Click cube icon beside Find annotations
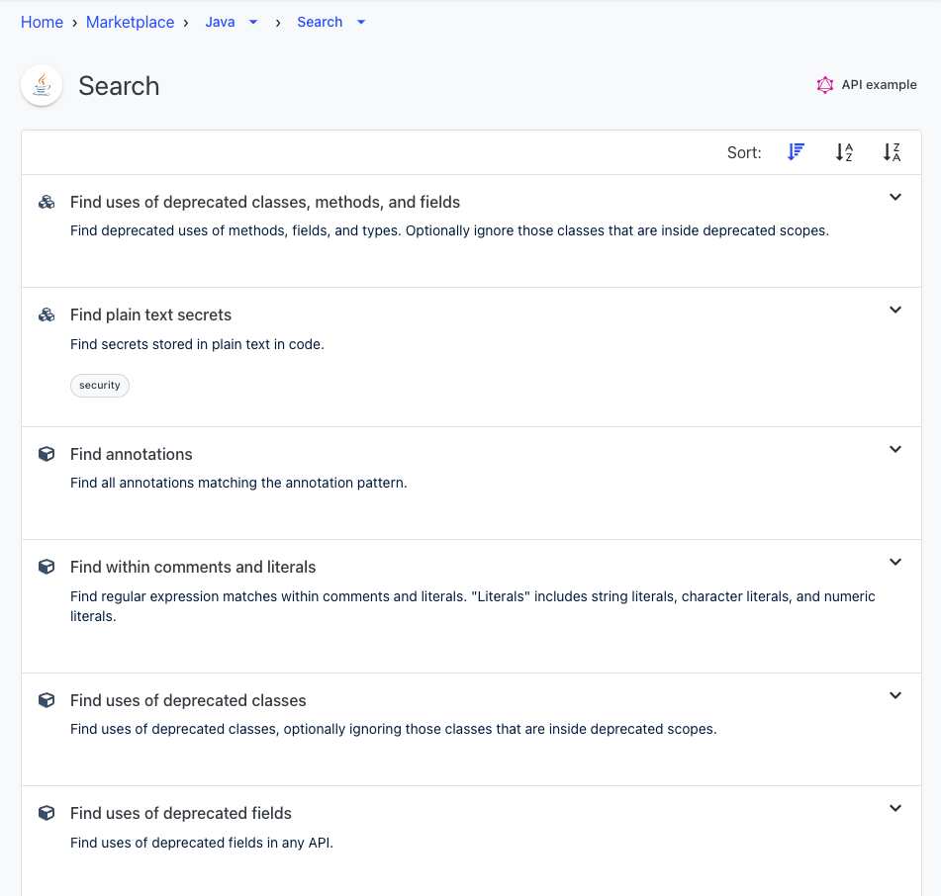The image size is (941, 896). tap(47, 454)
